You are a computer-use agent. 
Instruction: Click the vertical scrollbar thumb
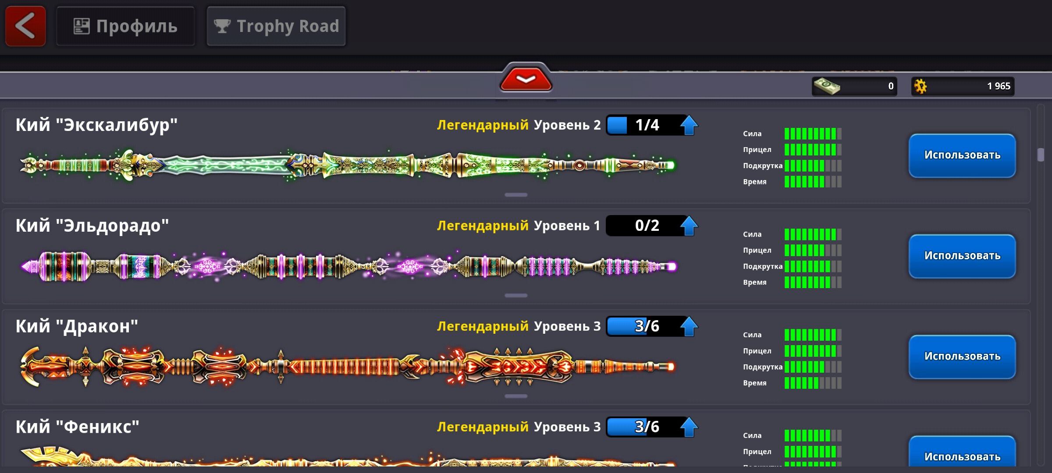(x=1041, y=155)
